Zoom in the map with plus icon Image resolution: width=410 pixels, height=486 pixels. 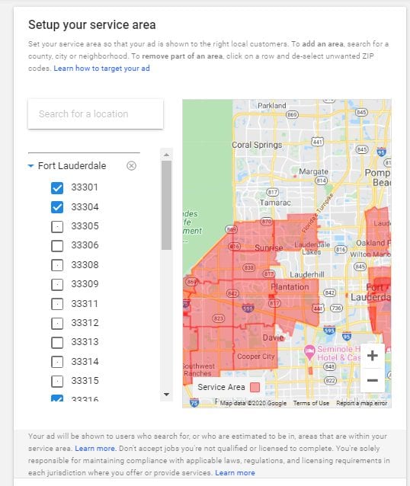coord(372,356)
